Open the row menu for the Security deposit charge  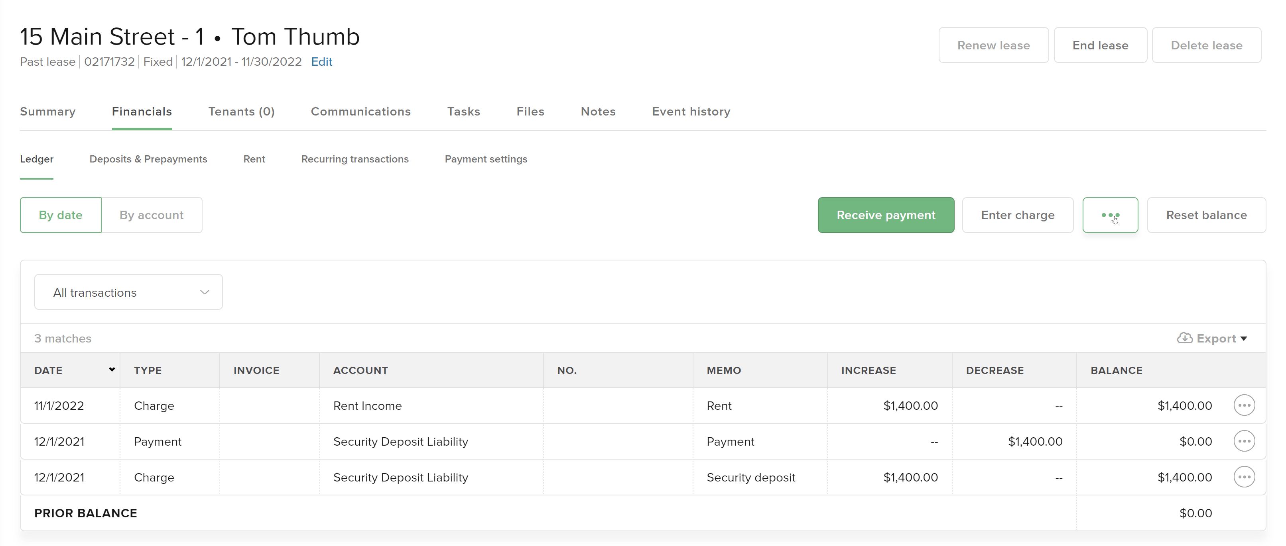[x=1245, y=477]
